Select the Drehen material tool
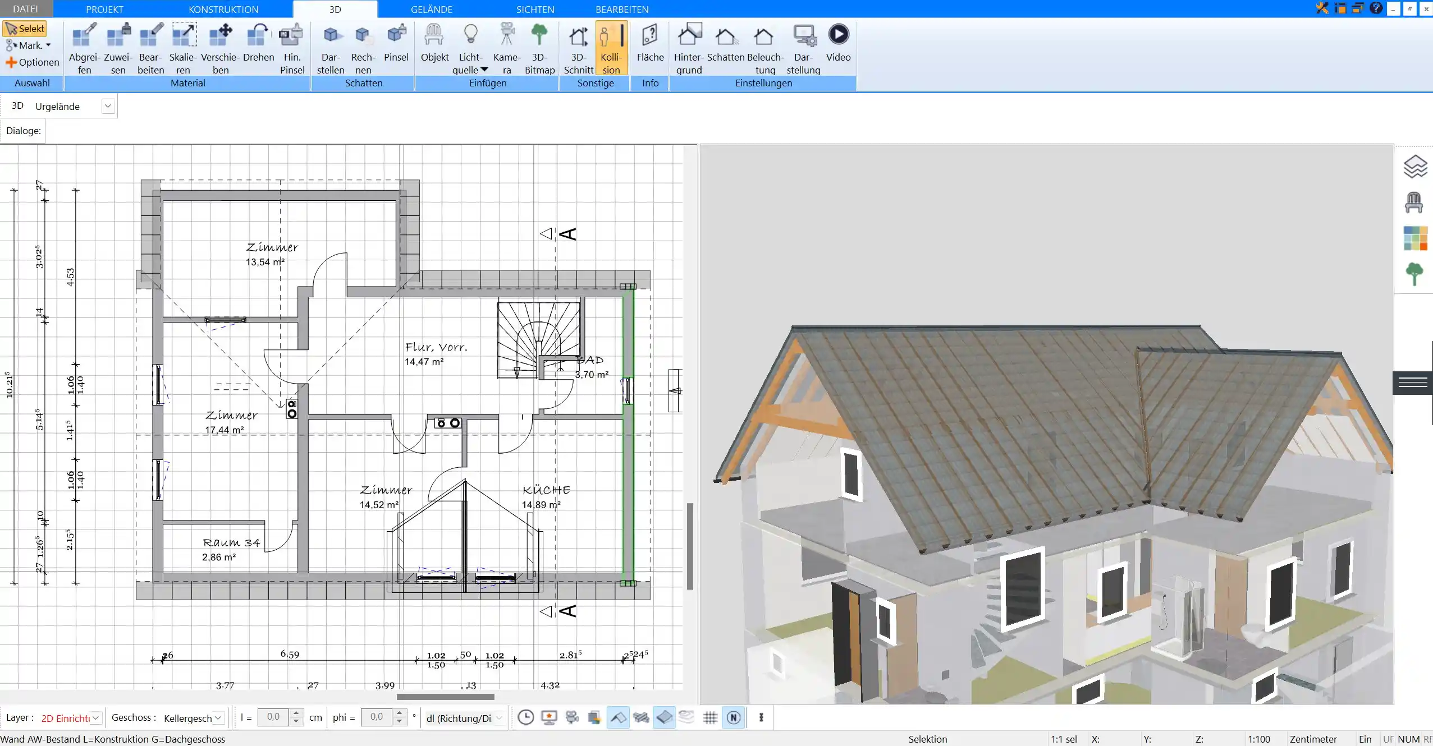This screenshot has width=1433, height=746. (259, 43)
